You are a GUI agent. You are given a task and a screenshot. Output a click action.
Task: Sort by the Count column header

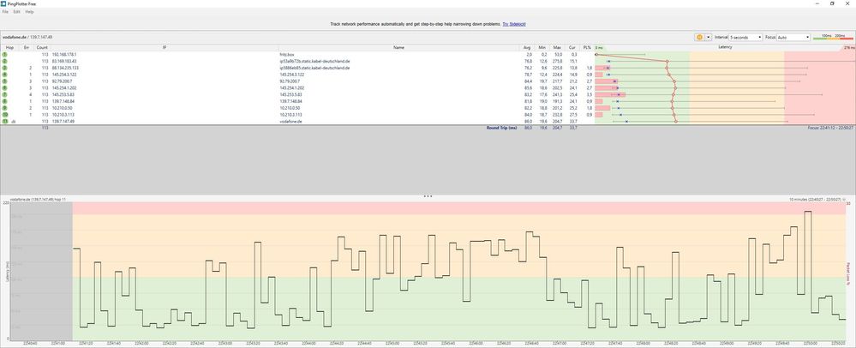(42, 47)
